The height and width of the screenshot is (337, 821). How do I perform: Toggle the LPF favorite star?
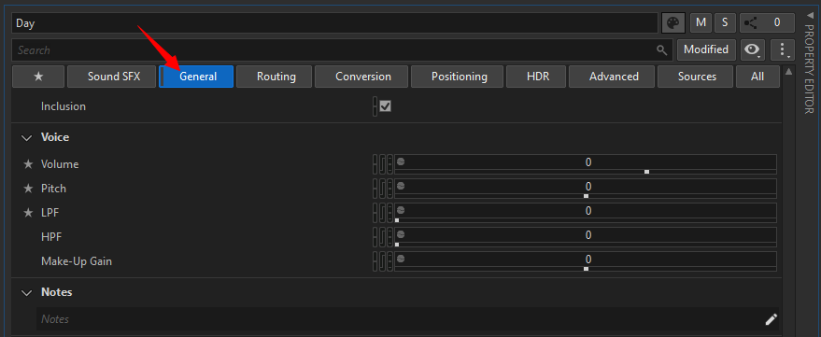28,213
